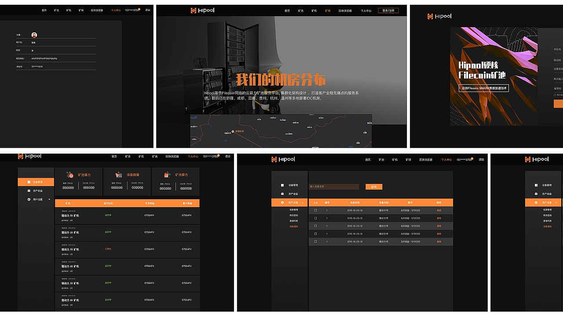The width and height of the screenshot is (563, 316).
Task: Click the 设备名称 column header
Action: [x=384, y=203]
